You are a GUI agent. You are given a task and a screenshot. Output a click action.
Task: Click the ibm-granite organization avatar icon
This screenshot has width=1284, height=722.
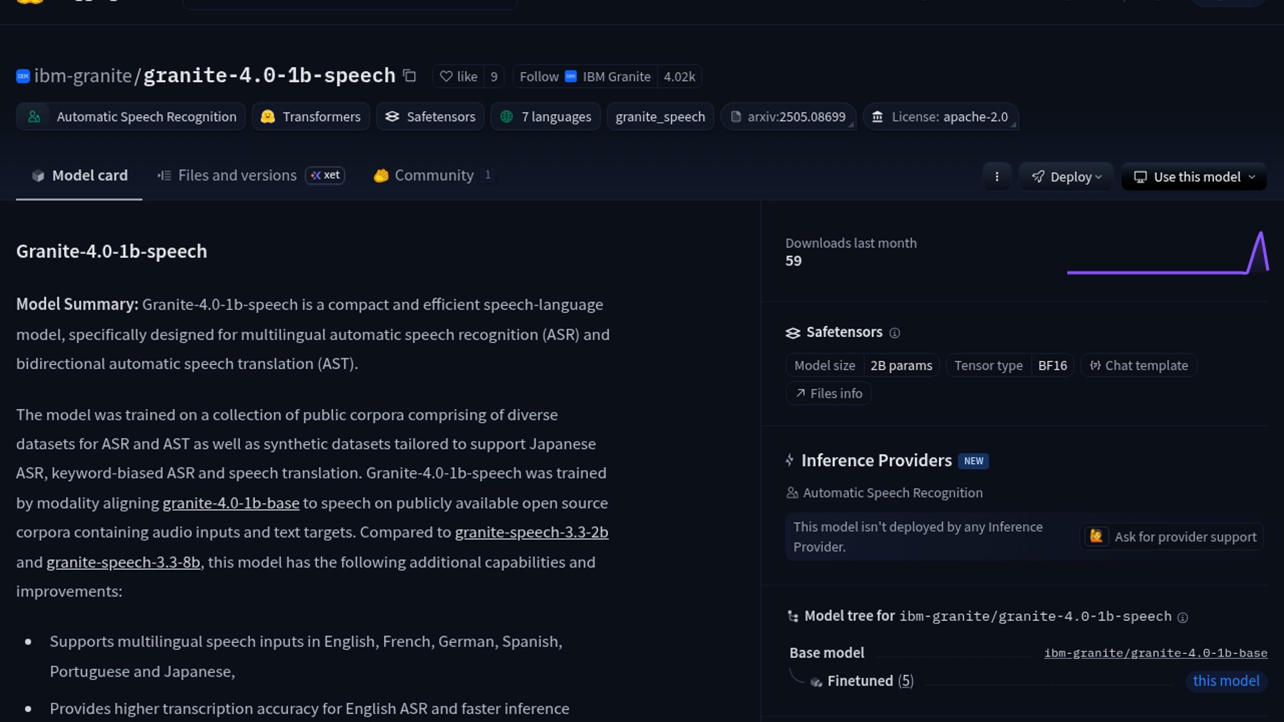tap(23, 76)
